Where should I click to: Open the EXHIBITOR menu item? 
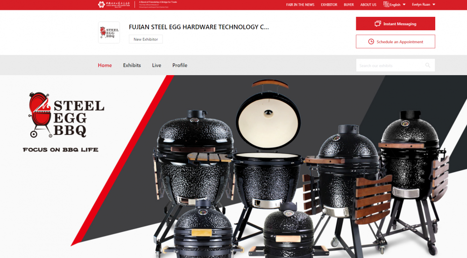coord(329,5)
